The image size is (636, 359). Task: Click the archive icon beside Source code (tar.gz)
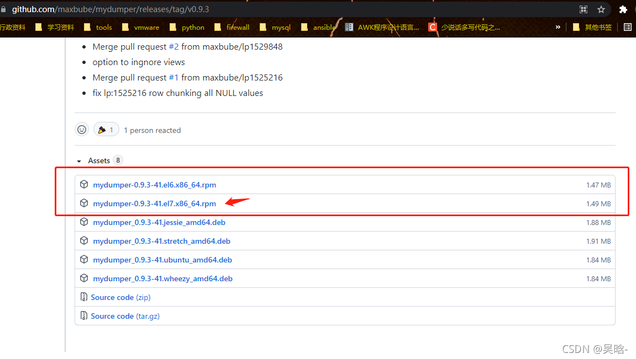coord(83,315)
